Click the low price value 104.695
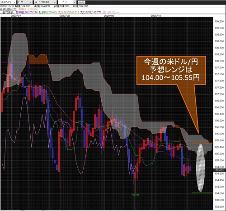The height and width of the screenshot is (211, 226). point(64,6)
